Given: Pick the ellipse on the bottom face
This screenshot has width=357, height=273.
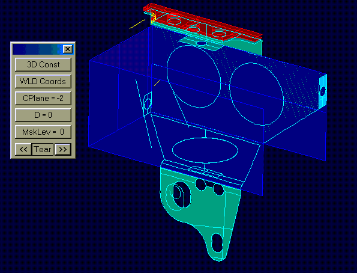Looking at the screenshot, I should [205, 150].
